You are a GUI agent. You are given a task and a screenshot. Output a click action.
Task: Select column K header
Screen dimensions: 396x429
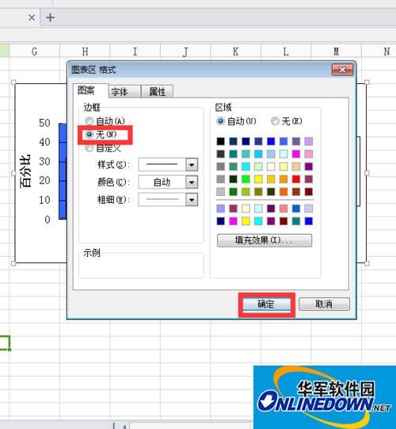(x=235, y=52)
